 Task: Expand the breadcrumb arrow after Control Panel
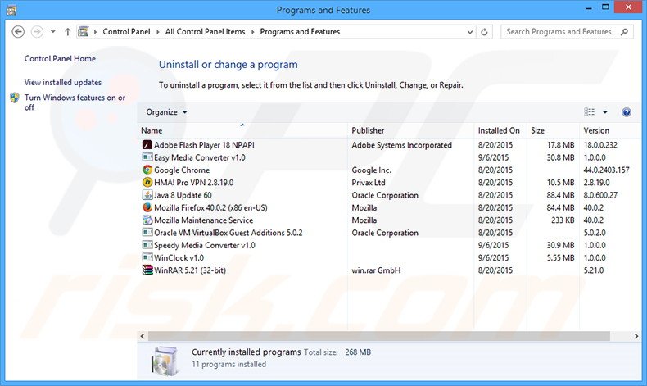tap(157, 32)
